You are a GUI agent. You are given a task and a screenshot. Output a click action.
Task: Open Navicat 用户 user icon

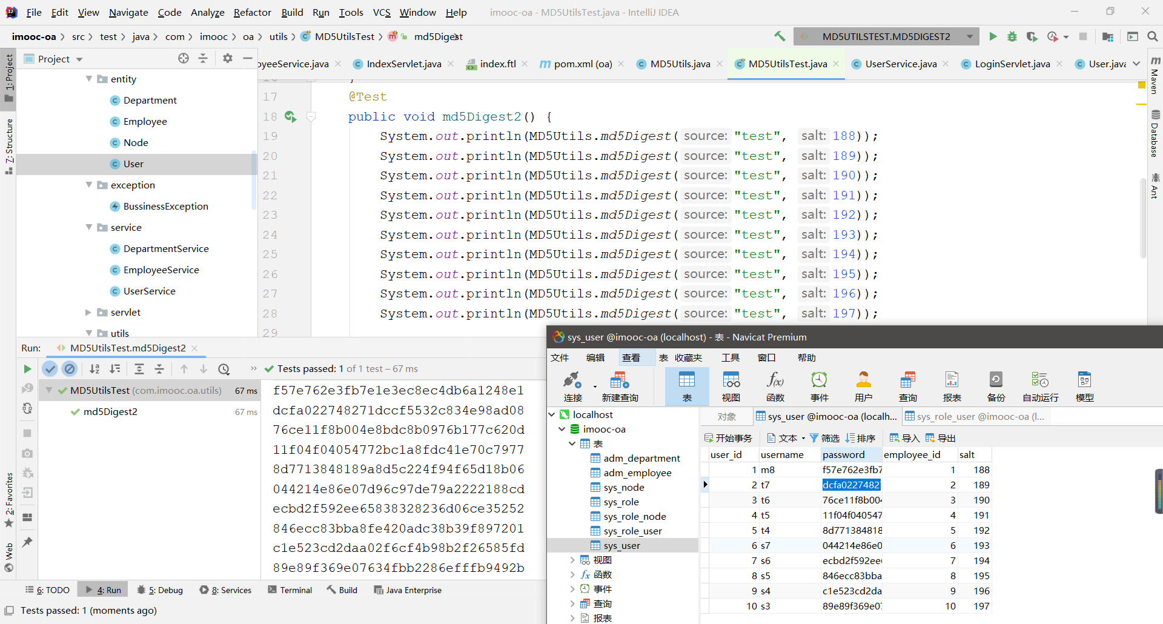[x=864, y=387]
